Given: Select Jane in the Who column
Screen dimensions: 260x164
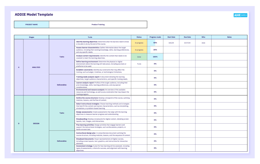Looking at the screenshot, I should (x=203, y=43).
